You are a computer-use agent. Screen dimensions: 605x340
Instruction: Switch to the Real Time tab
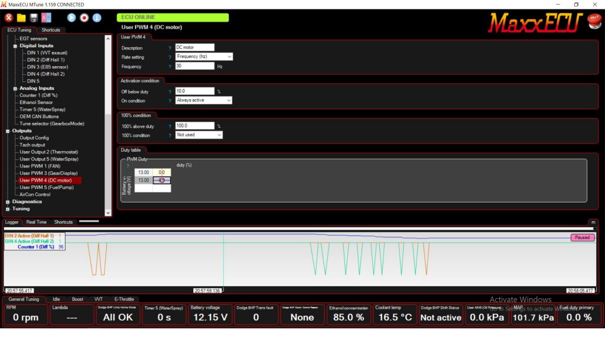[36, 222]
